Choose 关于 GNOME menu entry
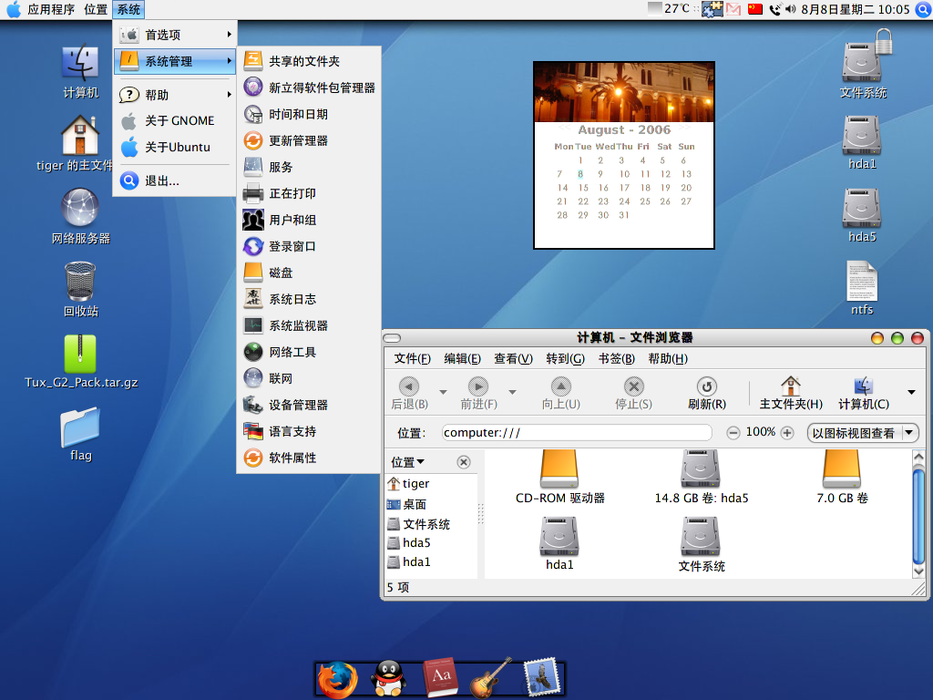Image resolution: width=933 pixels, height=700 pixels. (x=174, y=121)
